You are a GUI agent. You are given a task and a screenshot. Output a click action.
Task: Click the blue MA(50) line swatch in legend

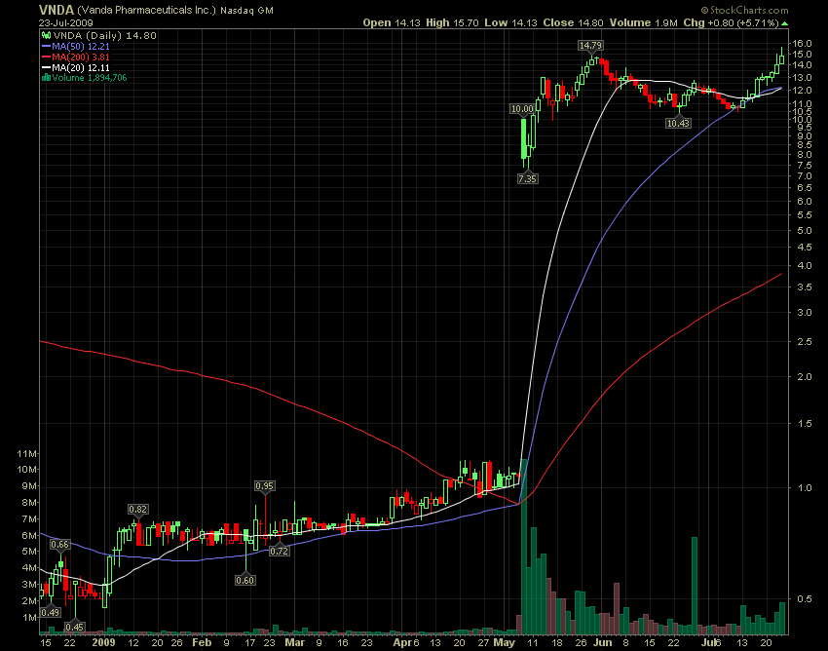point(46,47)
